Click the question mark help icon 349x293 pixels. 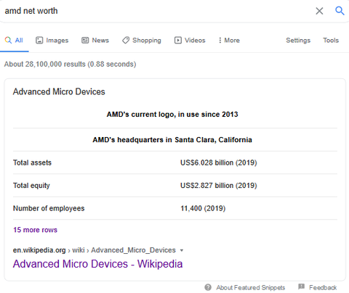[208, 287]
